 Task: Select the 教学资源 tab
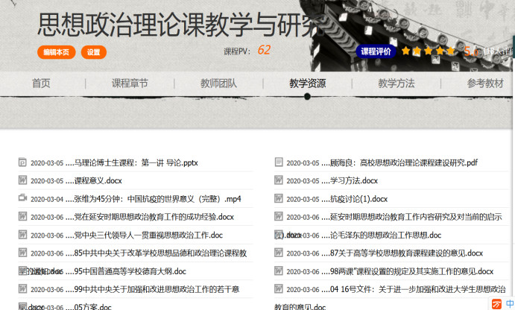click(x=307, y=83)
